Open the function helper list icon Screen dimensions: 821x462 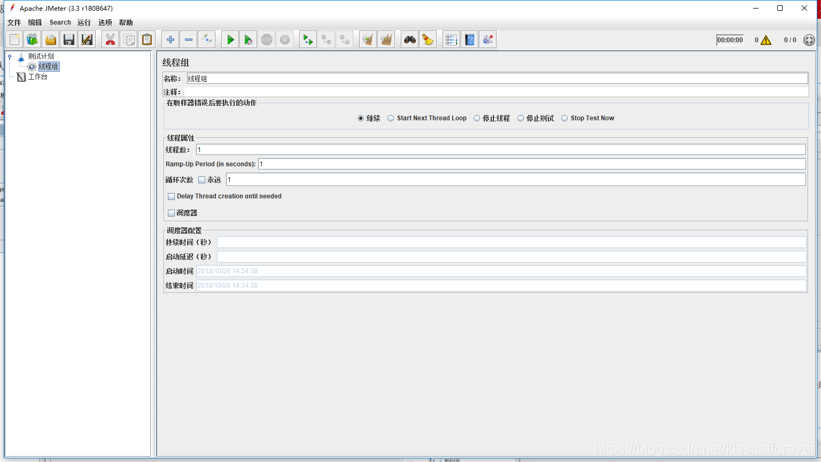[x=452, y=40]
